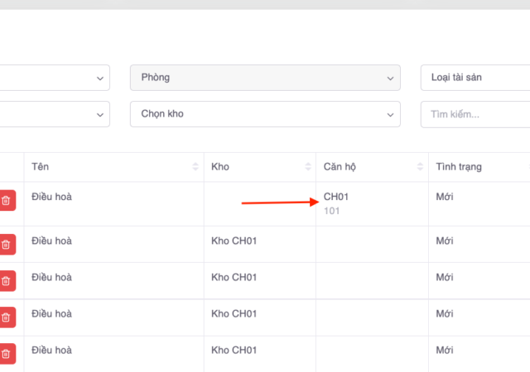
Task: Expand the Chọn kho dropdown
Action: pos(265,114)
